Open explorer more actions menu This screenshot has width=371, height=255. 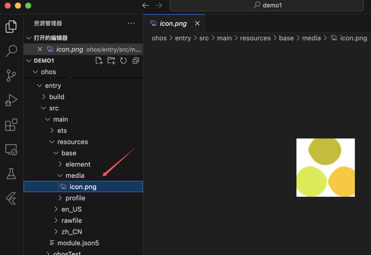click(x=131, y=23)
